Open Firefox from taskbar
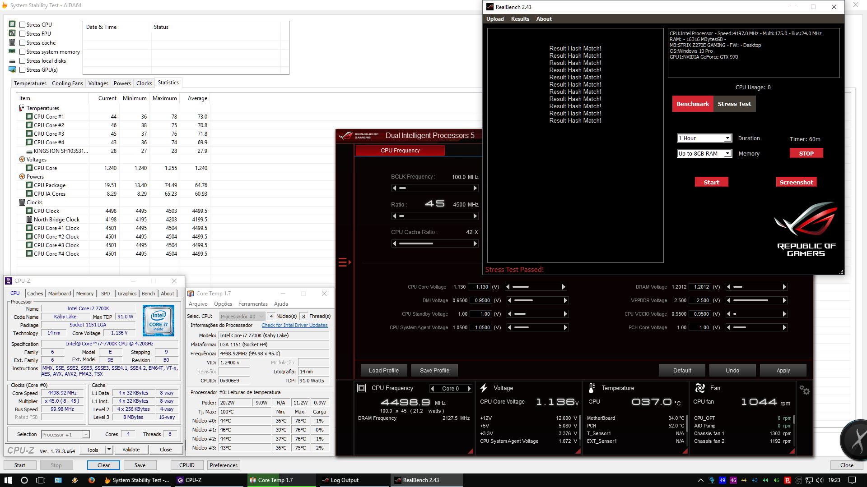 click(92, 480)
